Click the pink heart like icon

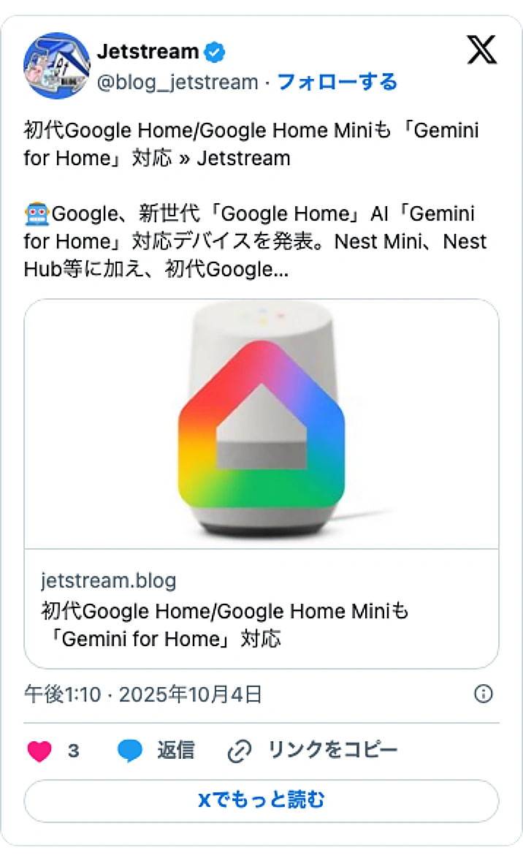(x=39, y=751)
